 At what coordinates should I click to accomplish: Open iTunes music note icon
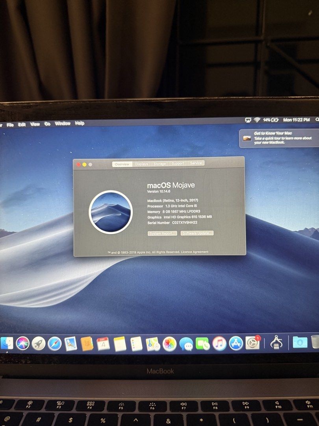click(219, 344)
